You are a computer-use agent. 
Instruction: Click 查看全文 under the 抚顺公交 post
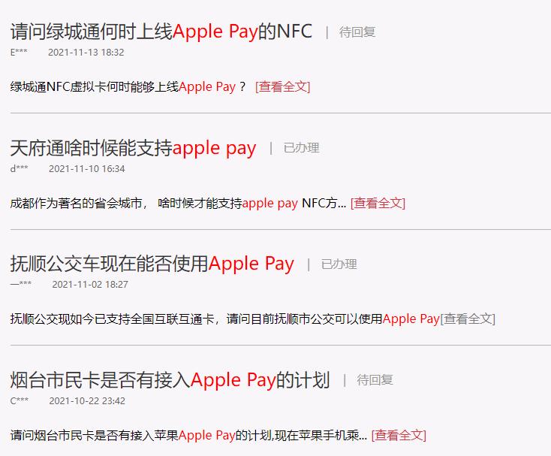[x=468, y=319]
